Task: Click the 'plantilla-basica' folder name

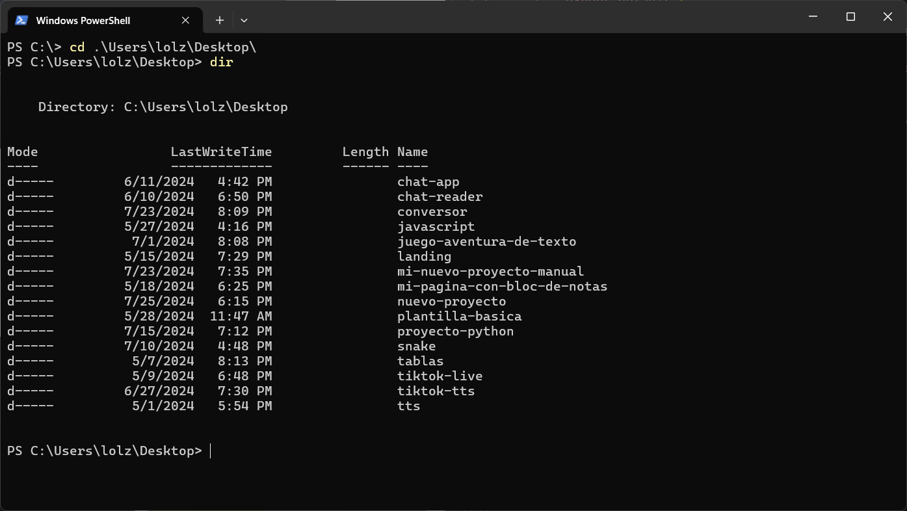Action: pos(460,317)
